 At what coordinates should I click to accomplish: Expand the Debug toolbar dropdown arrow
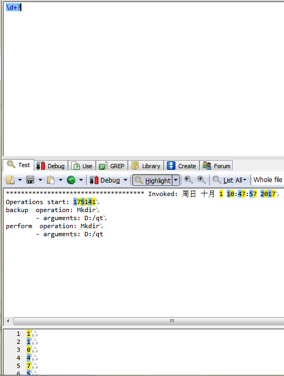click(125, 180)
